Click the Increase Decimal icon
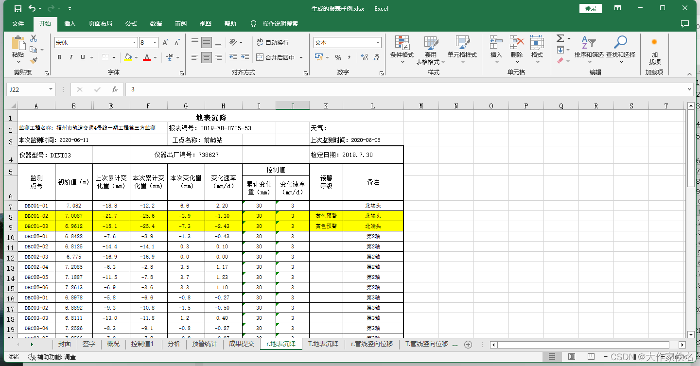The width and height of the screenshot is (700, 366). coord(364,57)
